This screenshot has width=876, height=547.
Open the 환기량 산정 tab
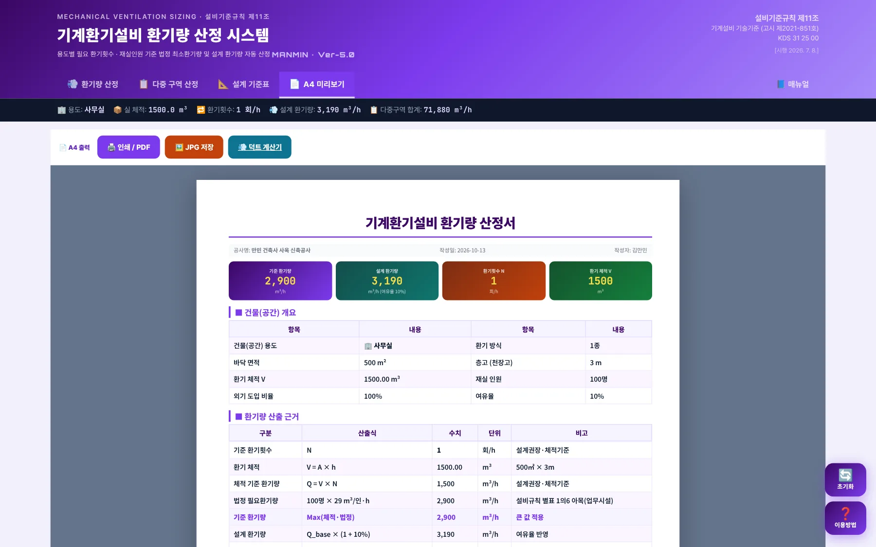(x=92, y=84)
